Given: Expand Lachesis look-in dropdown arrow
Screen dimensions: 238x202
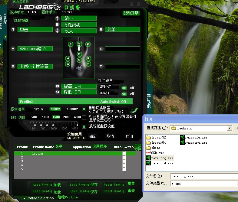Looking at the screenshot, I should click(230, 128).
